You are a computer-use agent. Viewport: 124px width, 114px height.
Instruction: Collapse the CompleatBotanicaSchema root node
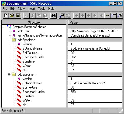(x=4, y=27)
